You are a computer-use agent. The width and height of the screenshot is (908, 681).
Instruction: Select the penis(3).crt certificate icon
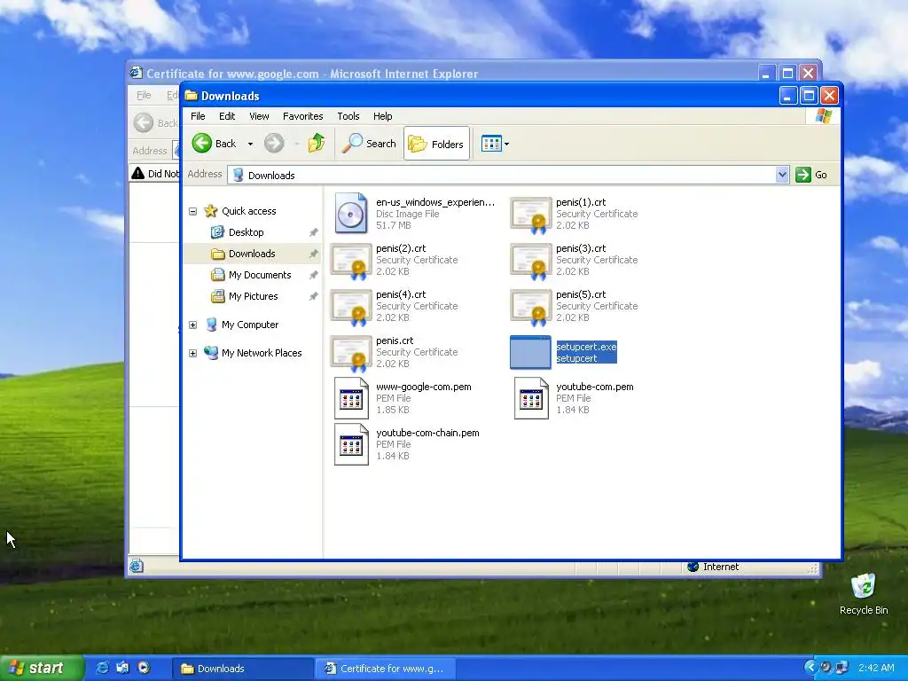pos(531,262)
